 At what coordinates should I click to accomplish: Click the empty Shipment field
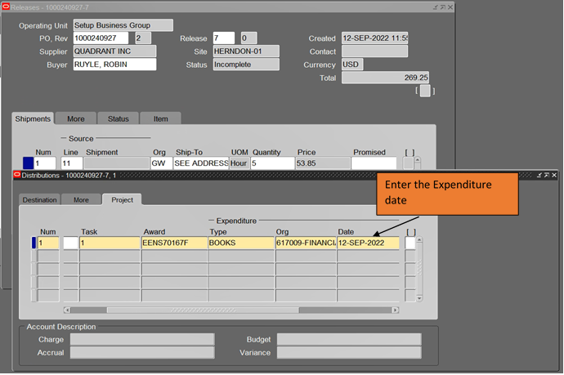tap(117, 163)
